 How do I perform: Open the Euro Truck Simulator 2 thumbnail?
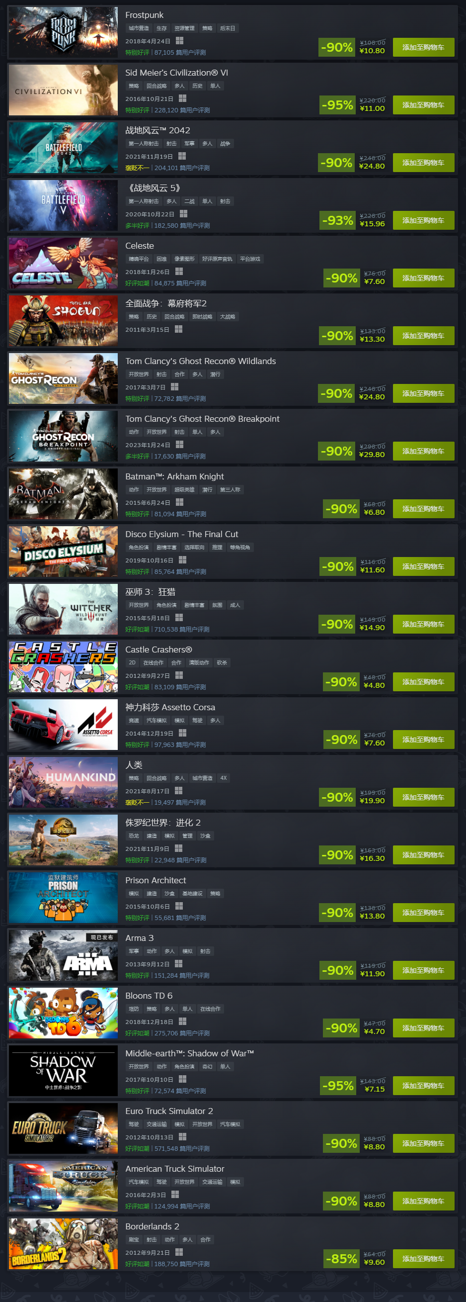click(63, 1127)
